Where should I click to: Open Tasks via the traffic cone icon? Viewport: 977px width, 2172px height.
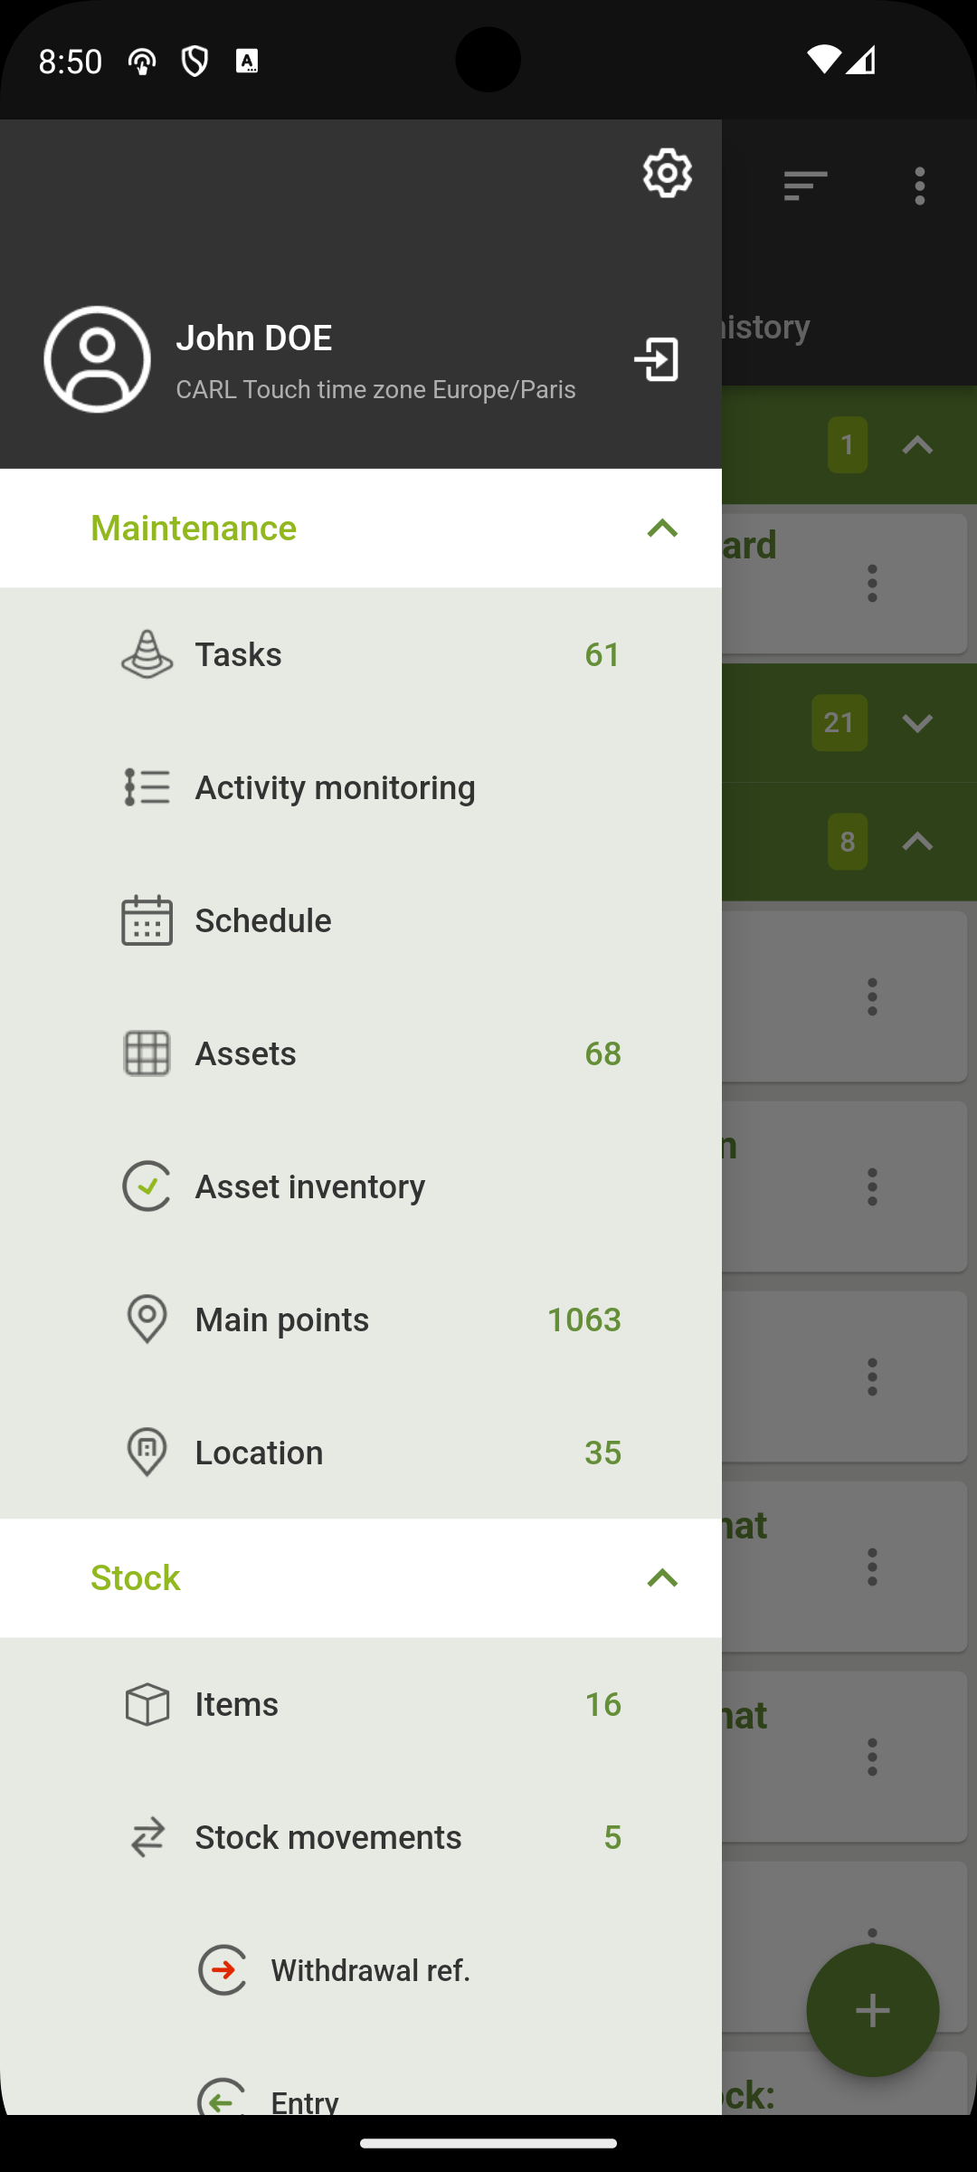pyautogui.click(x=147, y=654)
